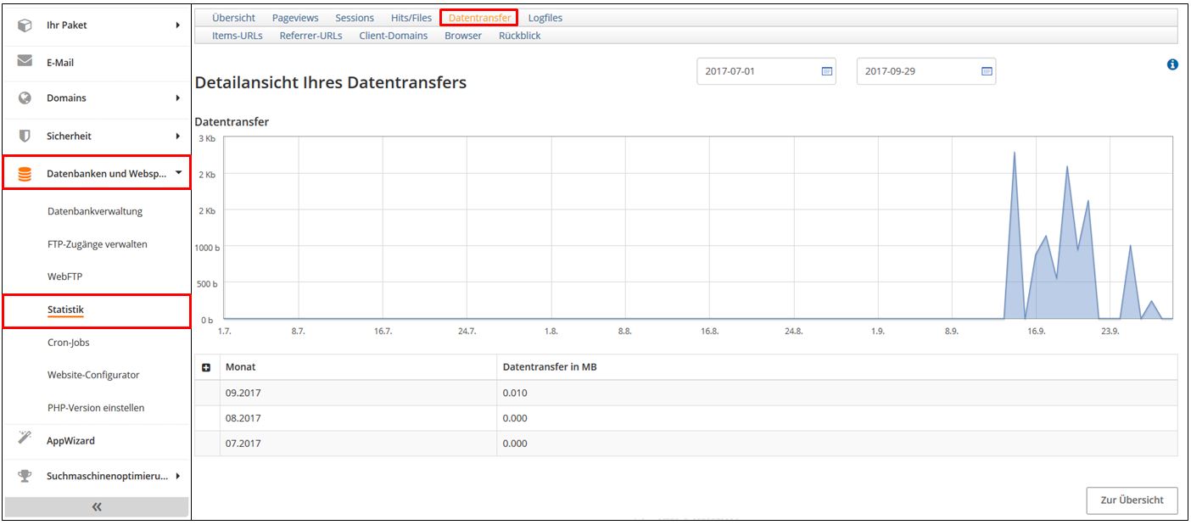Image resolution: width=1191 pixels, height=525 pixels.
Task: Open the Cron-Jobs sidebar link
Action: 69,343
